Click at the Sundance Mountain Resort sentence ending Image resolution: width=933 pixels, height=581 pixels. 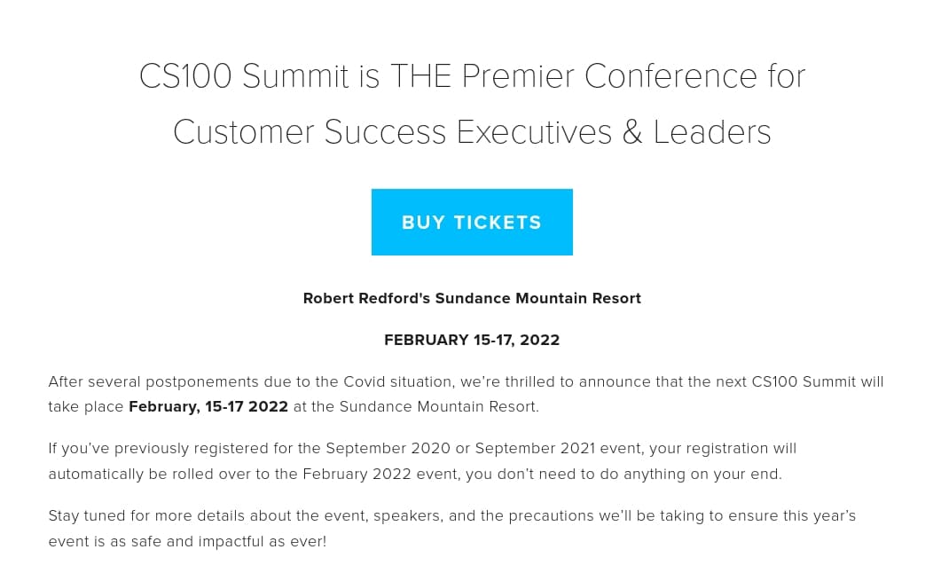pos(416,406)
